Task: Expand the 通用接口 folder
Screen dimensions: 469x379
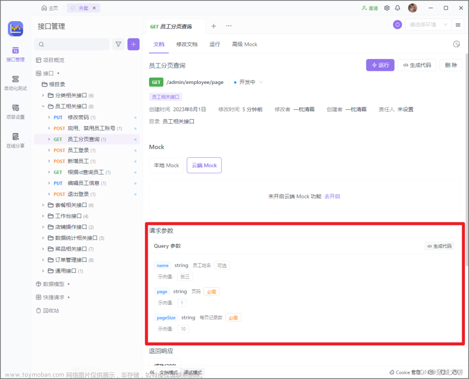Action: 43,271
